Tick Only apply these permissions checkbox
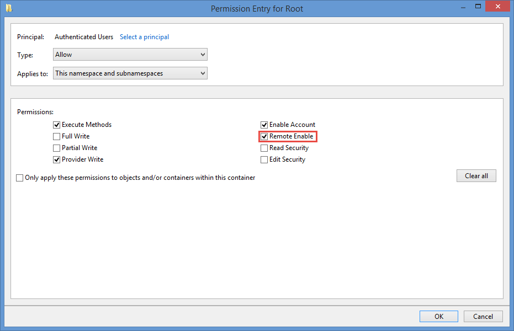Viewport: 514px width, 331px height. [x=20, y=178]
